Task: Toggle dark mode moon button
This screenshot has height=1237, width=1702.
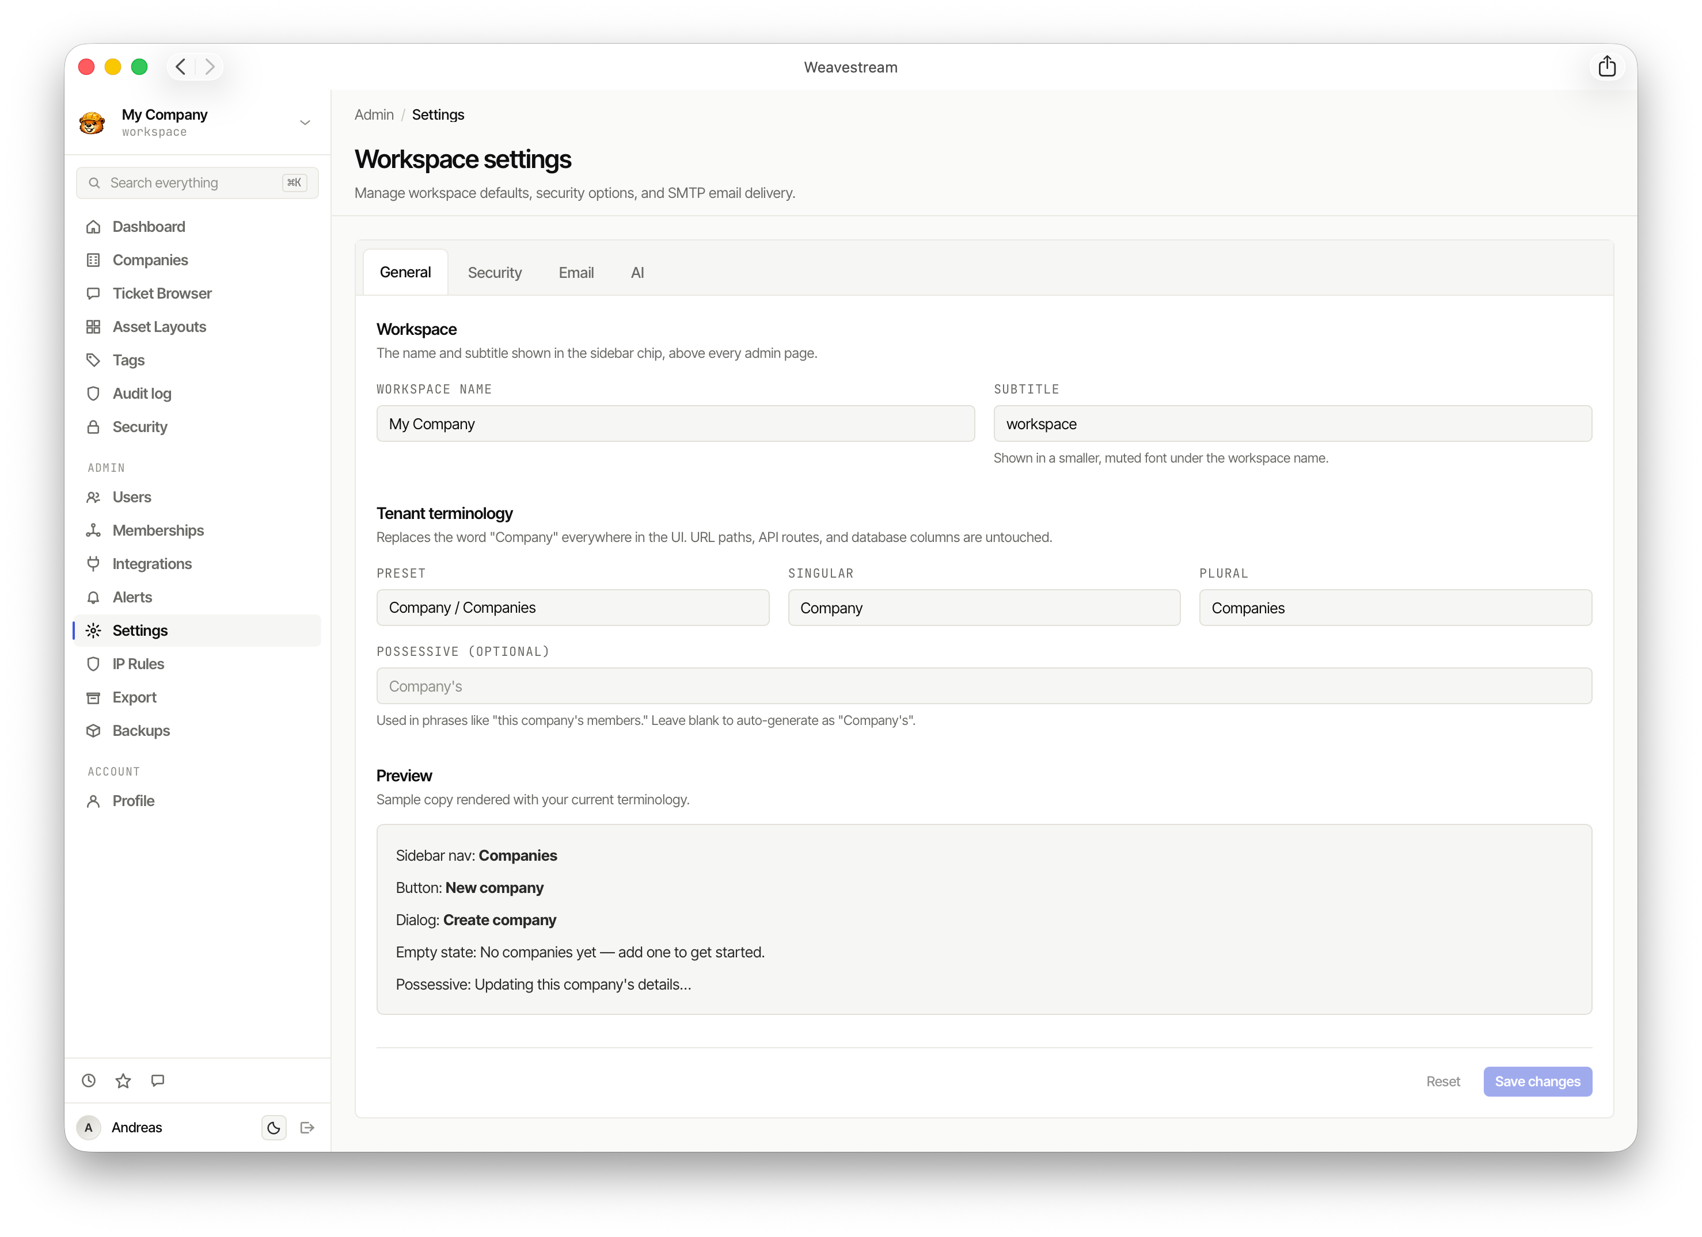Action: [x=274, y=1127]
